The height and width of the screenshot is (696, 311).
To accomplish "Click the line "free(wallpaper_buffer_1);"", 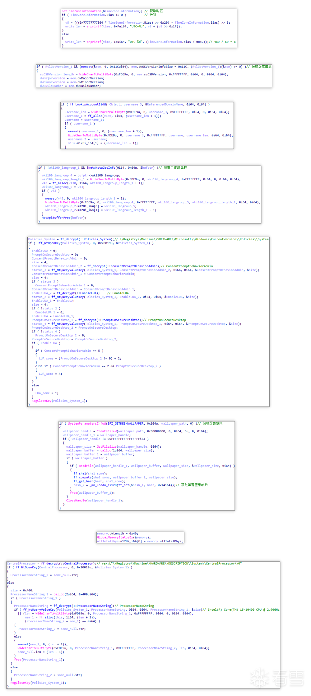I will coord(92,493).
